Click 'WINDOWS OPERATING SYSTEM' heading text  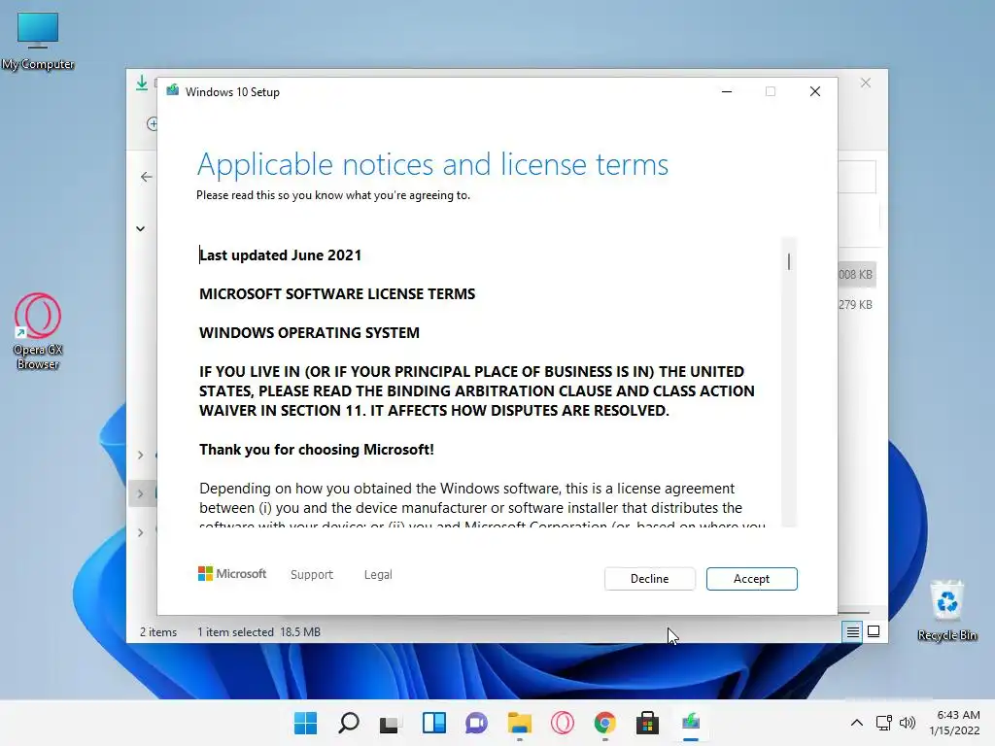click(309, 332)
